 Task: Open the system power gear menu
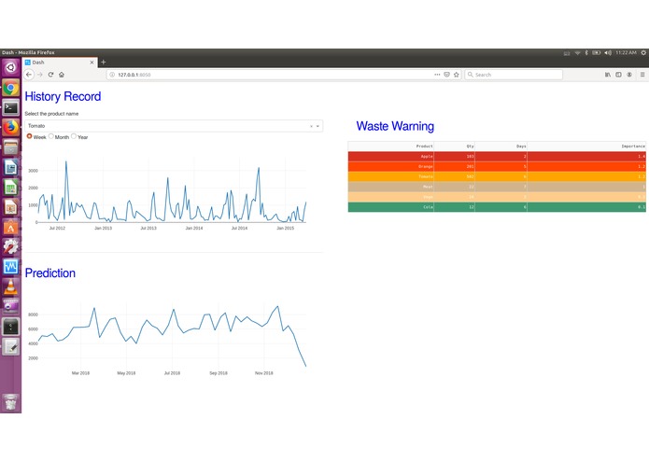(x=643, y=53)
